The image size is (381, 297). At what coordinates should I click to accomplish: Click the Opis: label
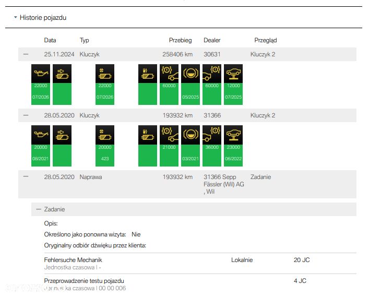pyautogui.click(x=51, y=223)
